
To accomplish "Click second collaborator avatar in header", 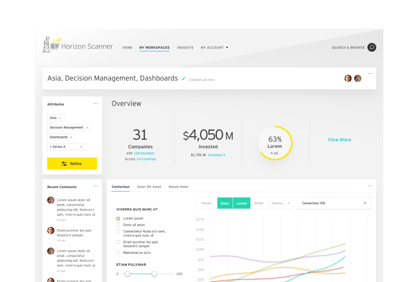I will click(x=358, y=78).
